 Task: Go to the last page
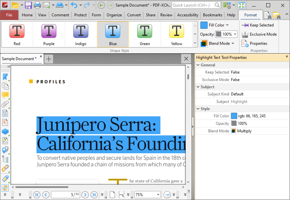click(94, 195)
